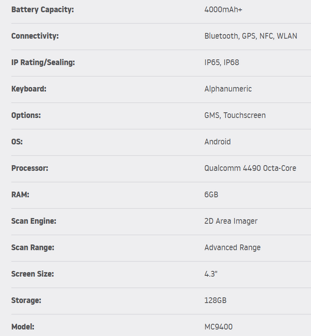Image resolution: width=311 pixels, height=336 pixels.
Task: Click the Battery Capacity label
Action: pos(43,9)
